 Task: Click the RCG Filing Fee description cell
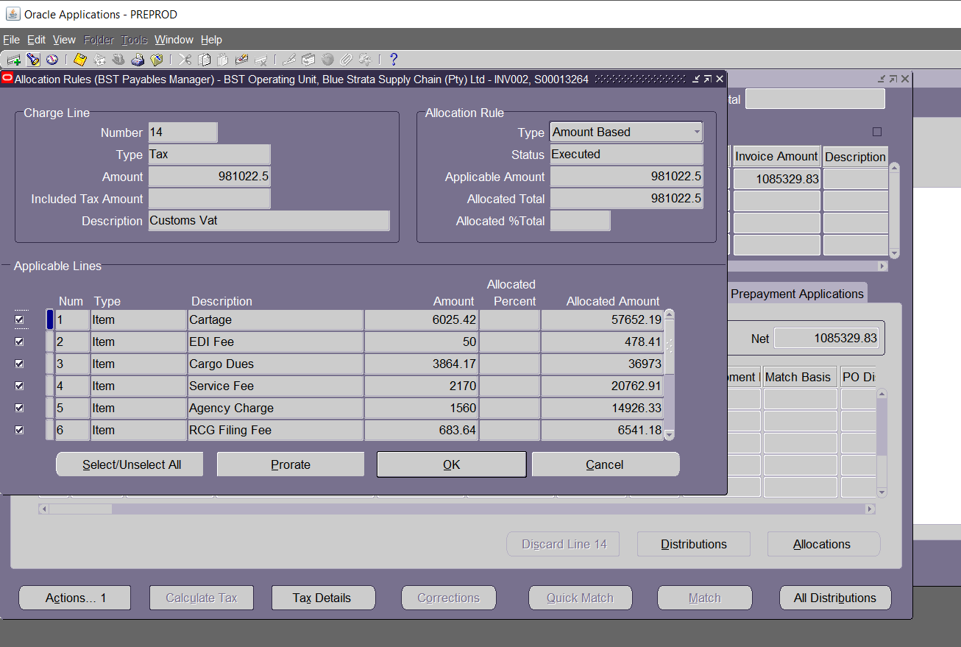pos(275,430)
